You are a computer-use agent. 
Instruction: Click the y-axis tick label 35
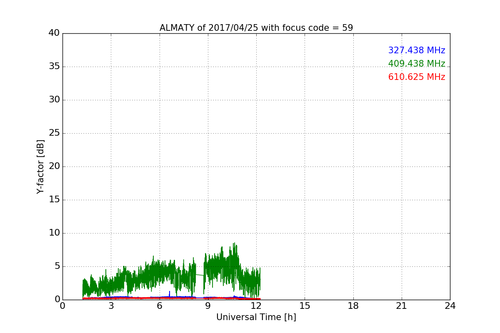[x=54, y=67]
